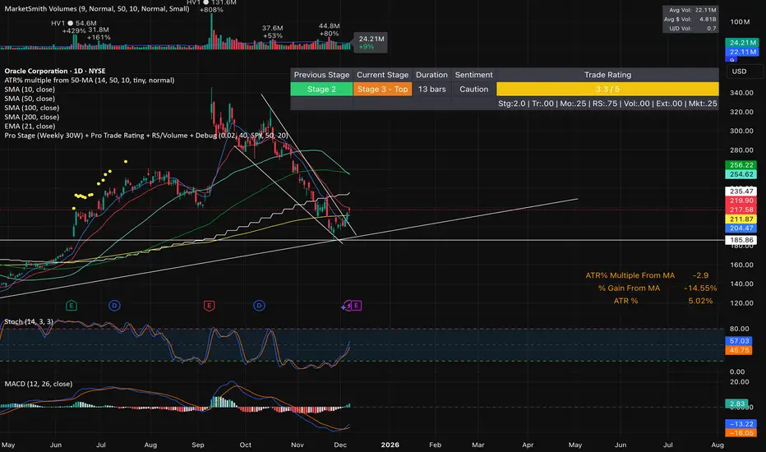The image size is (766, 452).
Task: Click the -13.22 MACD value label
Action: (x=741, y=424)
